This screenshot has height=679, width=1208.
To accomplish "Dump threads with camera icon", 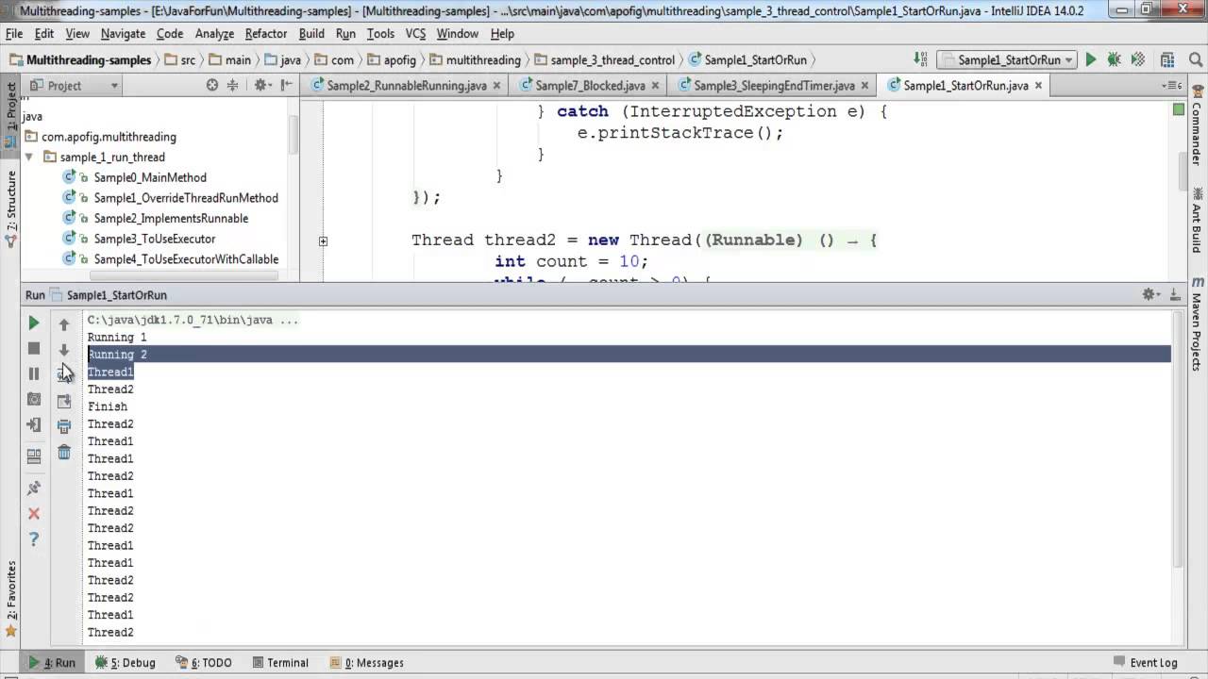I will [x=34, y=399].
